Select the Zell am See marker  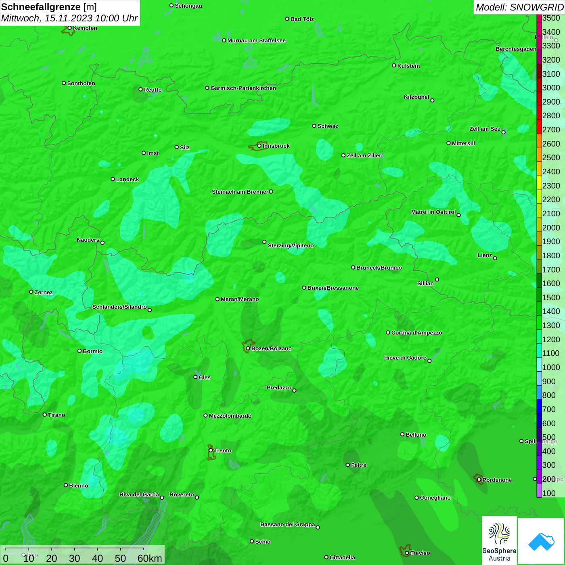[503, 132]
